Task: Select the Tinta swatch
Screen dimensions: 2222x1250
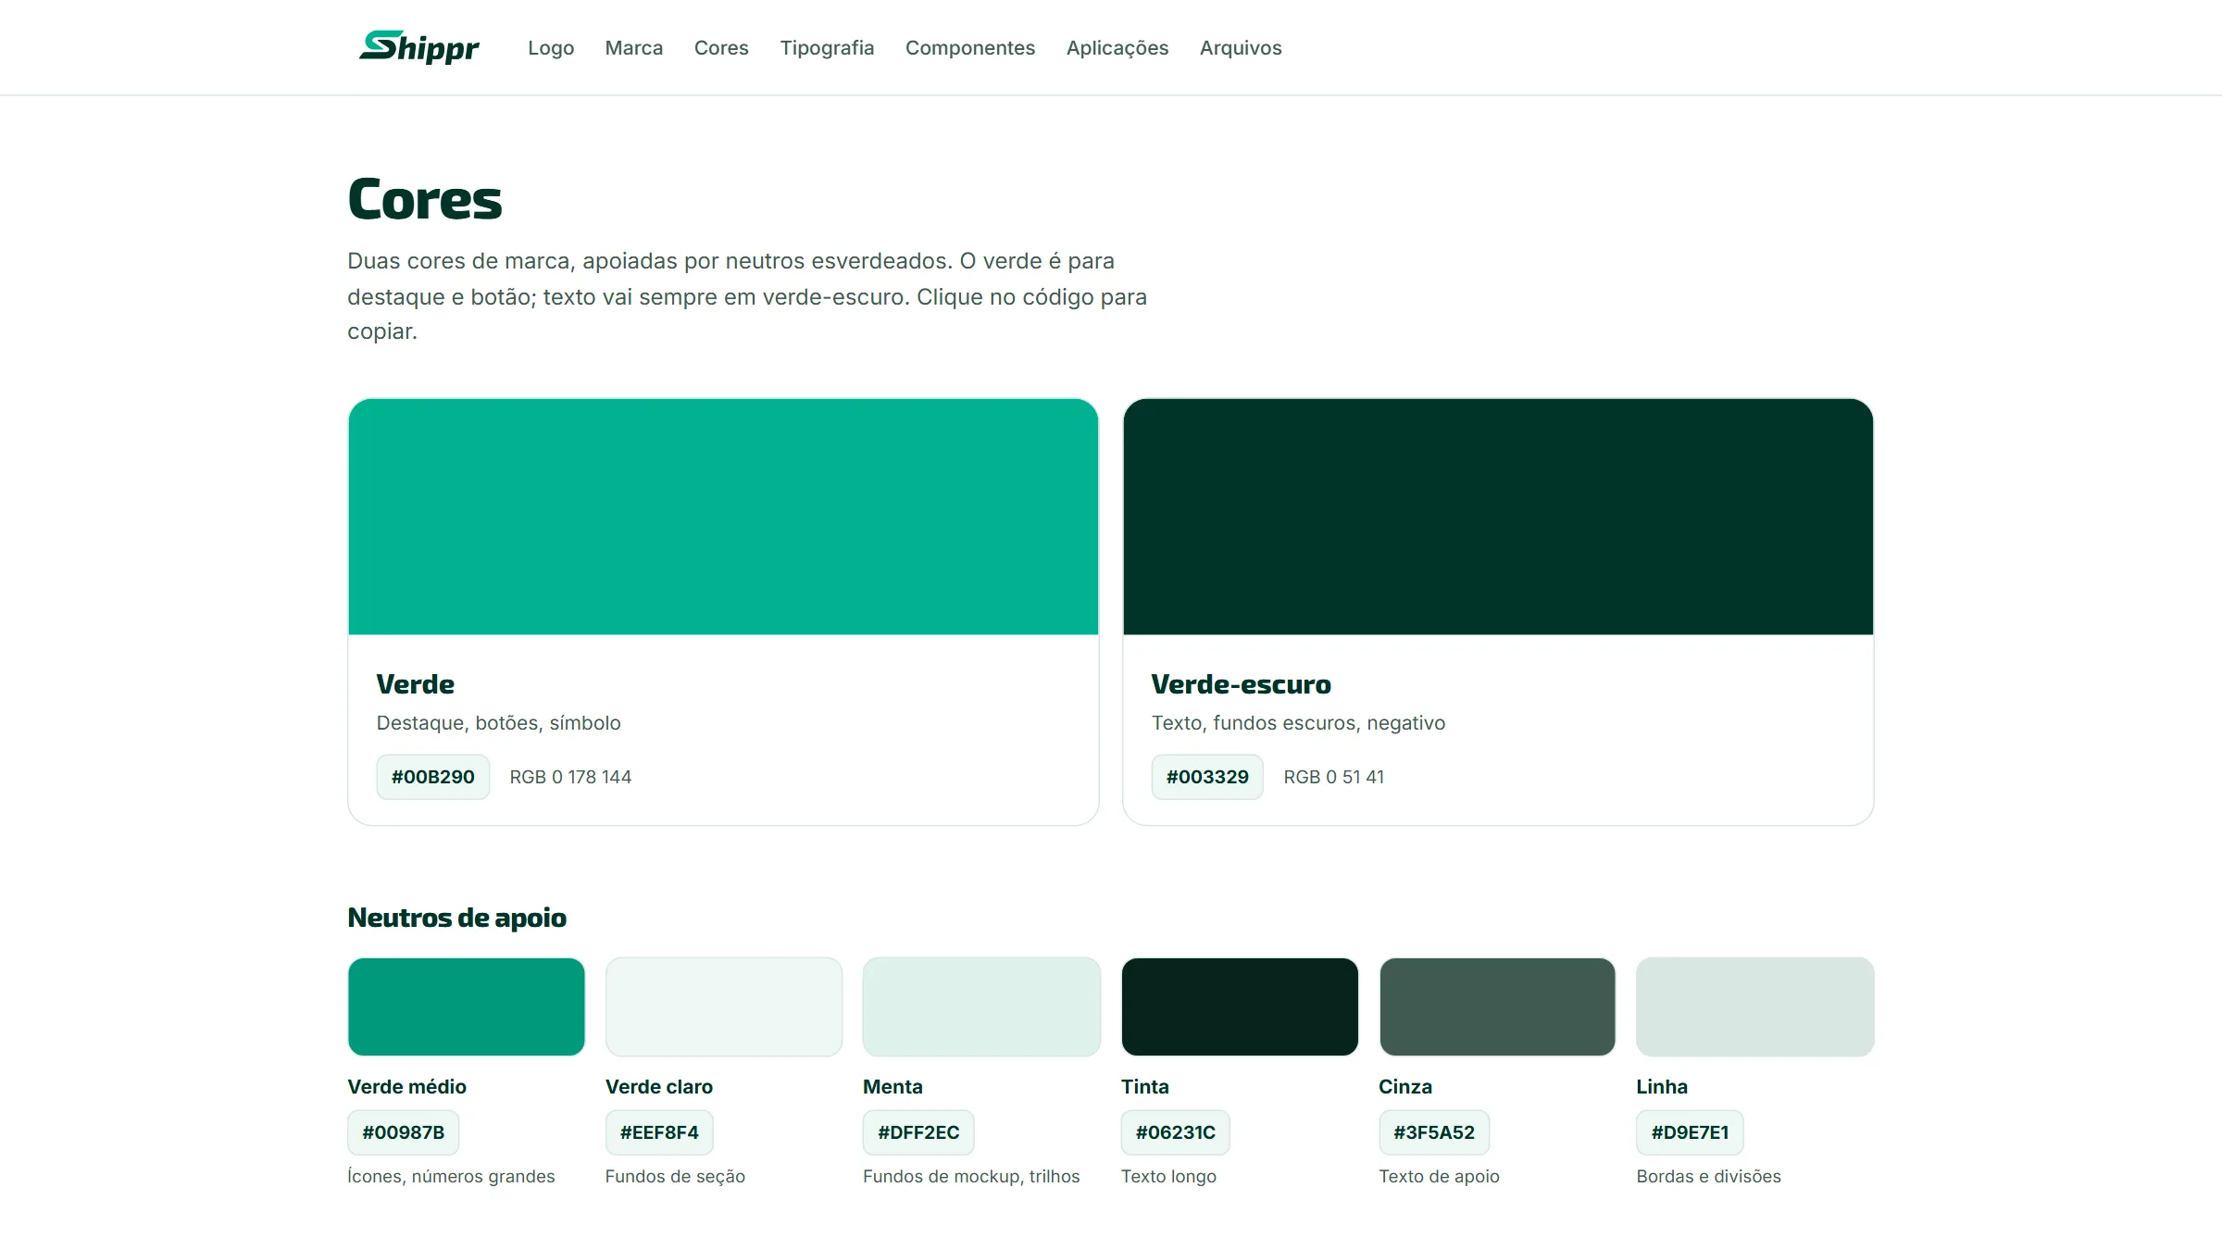Action: click(x=1240, y=1006)
